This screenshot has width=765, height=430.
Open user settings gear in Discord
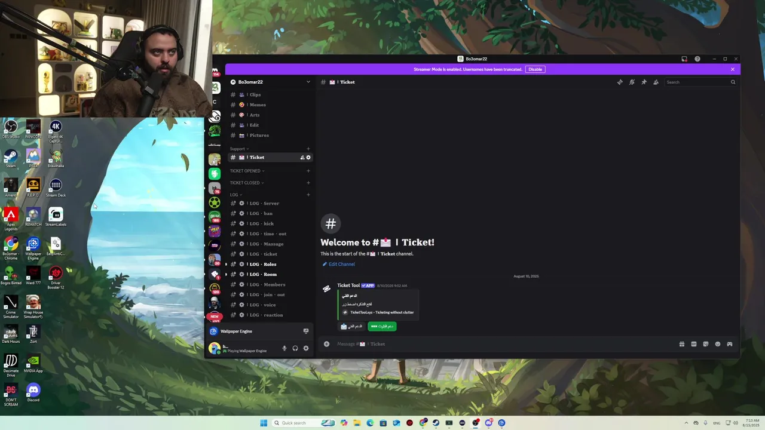pos(306,348)
